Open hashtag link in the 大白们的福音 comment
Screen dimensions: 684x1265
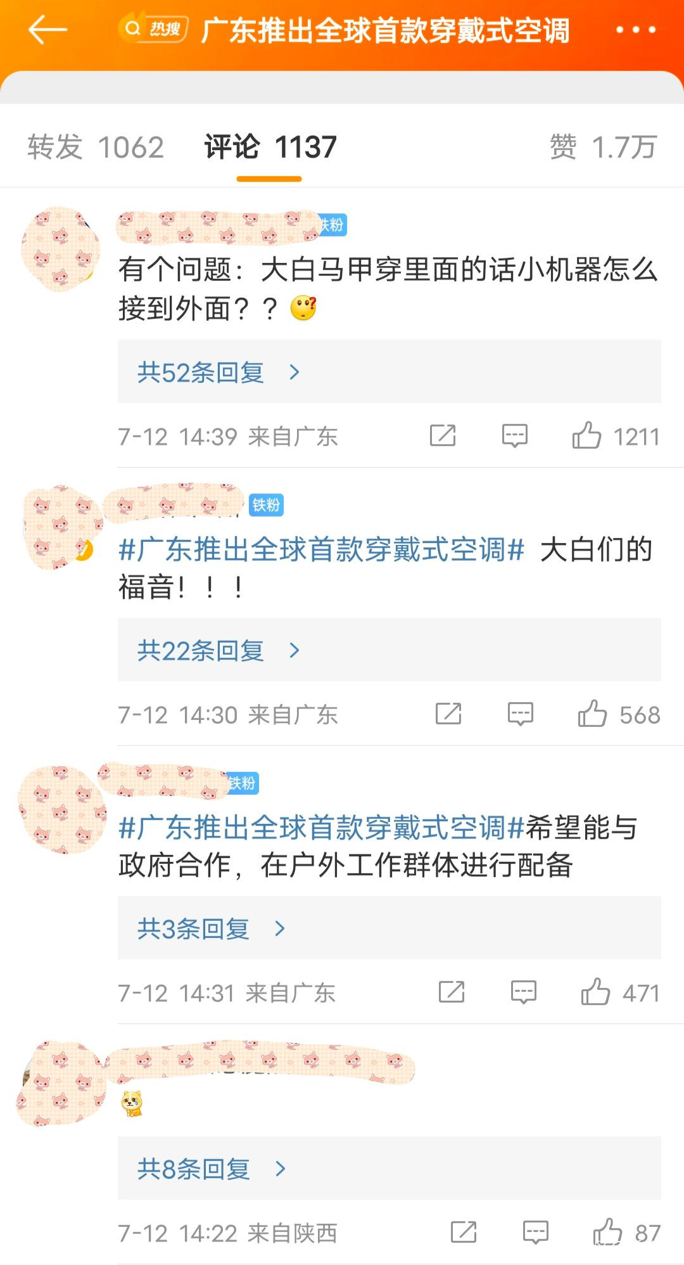[x=321, y=550]
